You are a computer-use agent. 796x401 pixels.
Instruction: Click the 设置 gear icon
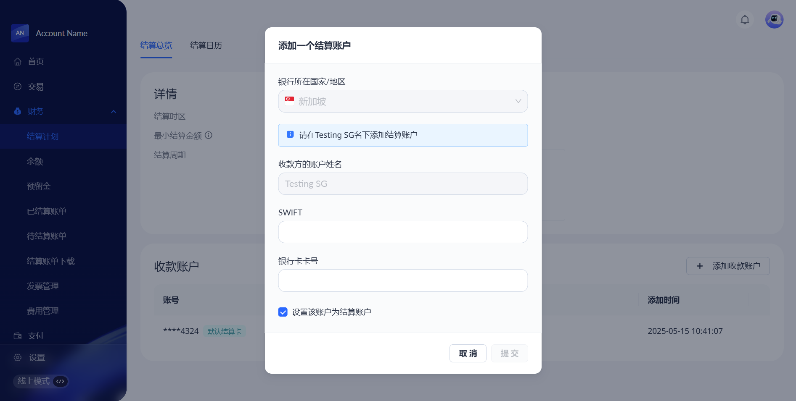point(18,357)
